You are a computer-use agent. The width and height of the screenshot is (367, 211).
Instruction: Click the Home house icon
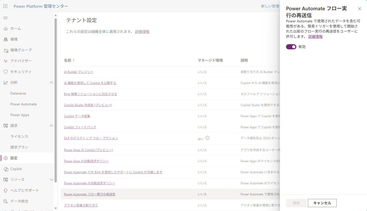[x=6, y=29]
